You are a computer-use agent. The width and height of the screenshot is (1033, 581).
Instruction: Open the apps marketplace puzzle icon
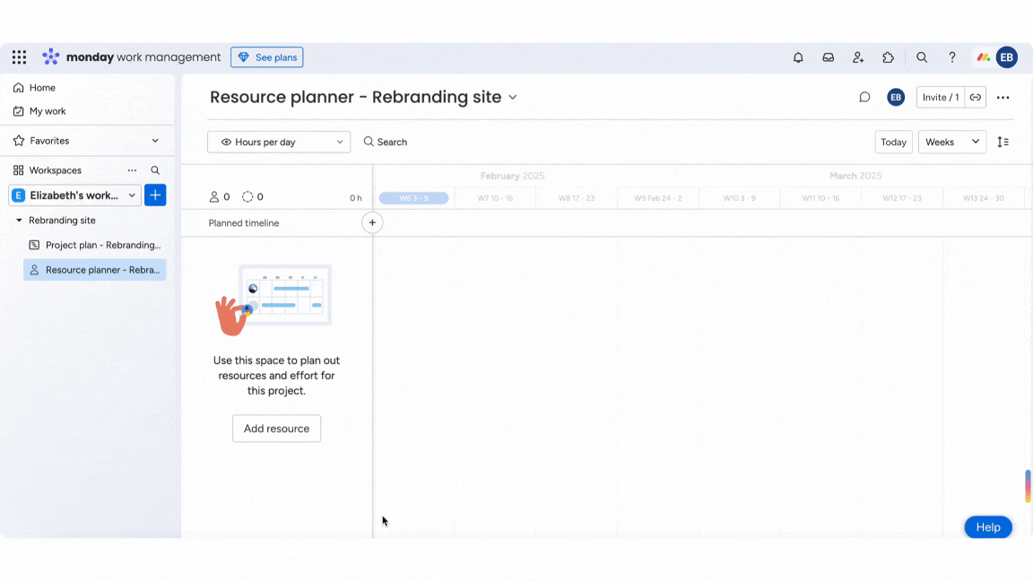[888, 56]
